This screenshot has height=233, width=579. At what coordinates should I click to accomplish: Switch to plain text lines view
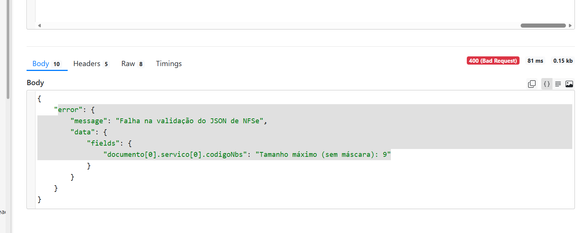click(558, 84)
